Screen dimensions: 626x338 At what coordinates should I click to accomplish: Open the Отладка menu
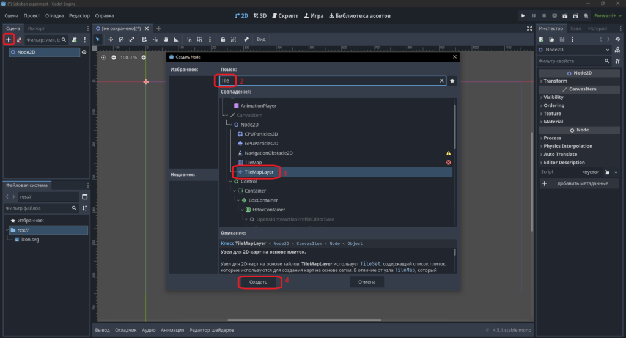pyautogui.click(x=54, y=15)
